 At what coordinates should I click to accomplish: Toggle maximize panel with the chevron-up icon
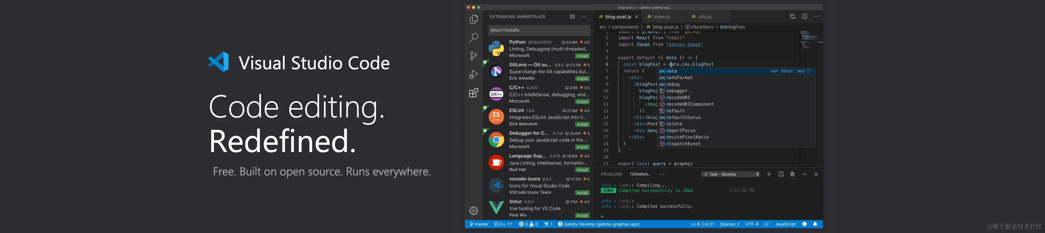(x=804, y=174)
